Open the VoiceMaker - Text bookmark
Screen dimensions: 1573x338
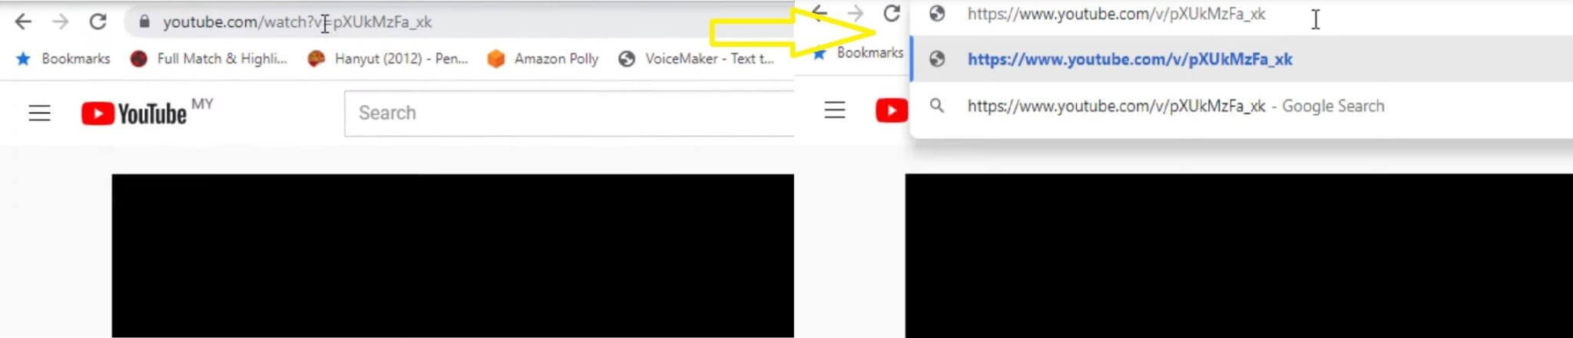point(697,58)
